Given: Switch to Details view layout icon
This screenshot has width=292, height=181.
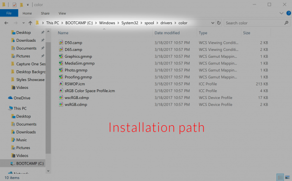Looking at the screenshot, I should point(280,177).
